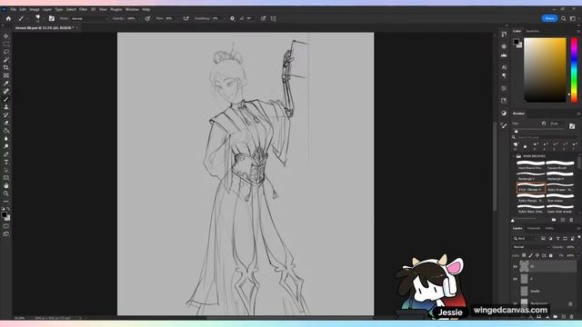Toggle airbrush-style build-up button
Image resolution: width=582 pixels, height=327 pixels.
[x=186, y=18]
